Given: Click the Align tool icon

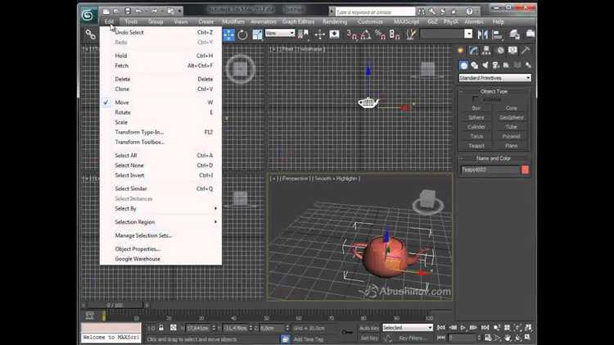Looking at the screenshot, I should point(498,35).
